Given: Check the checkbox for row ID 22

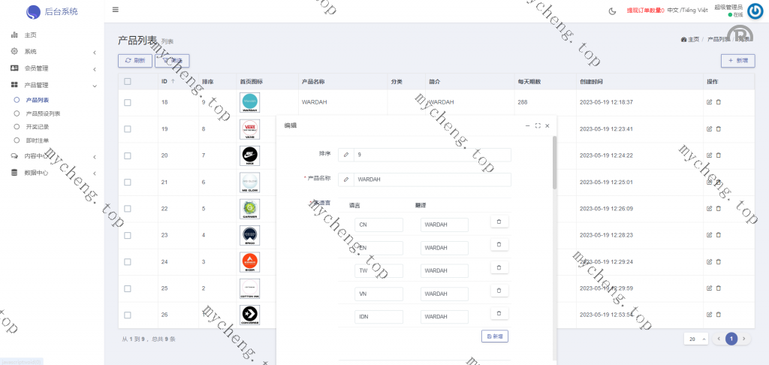Looking at the screenshot, I should [x=128, y=208].
